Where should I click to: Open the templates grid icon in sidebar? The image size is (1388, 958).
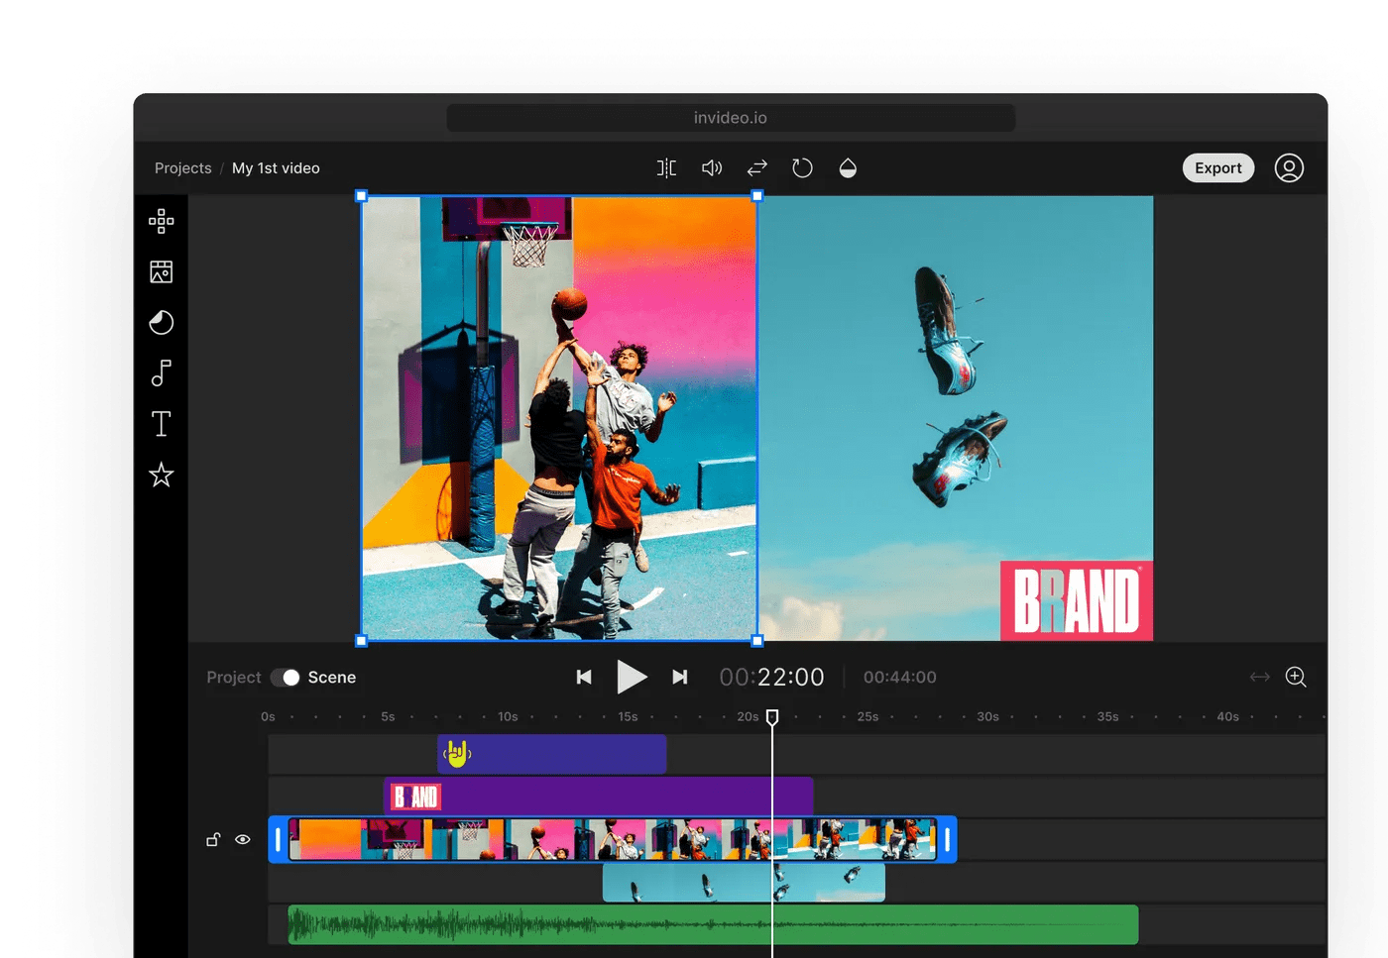point(162,221)
